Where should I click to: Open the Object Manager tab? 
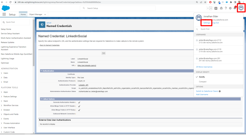click(x=36, y=14)
